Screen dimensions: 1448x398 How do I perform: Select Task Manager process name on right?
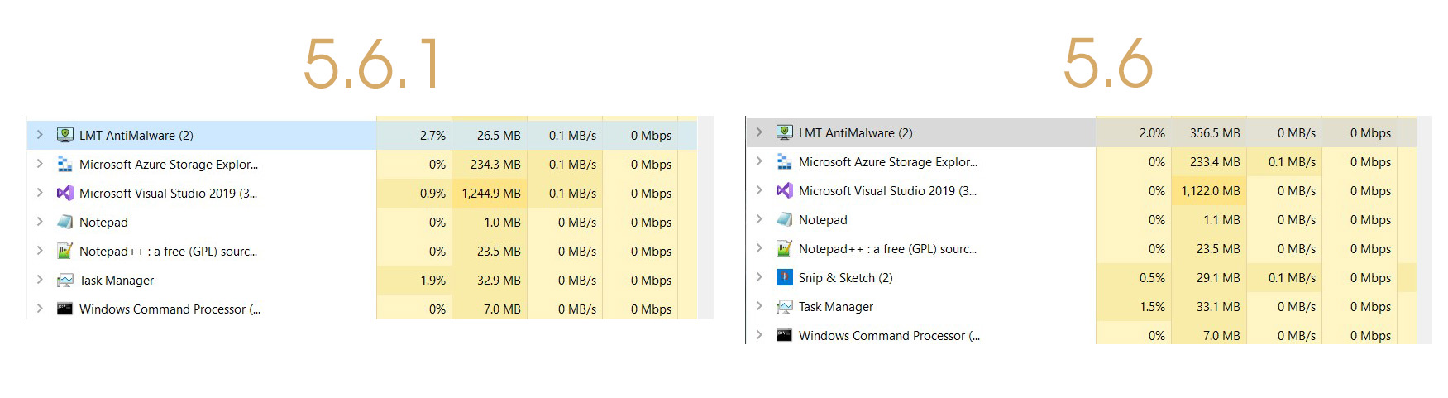pyautogui.click(x=835, y=307)
